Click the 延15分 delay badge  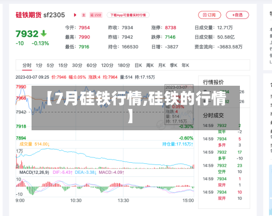pyautogui.click(x=96, y=15)
